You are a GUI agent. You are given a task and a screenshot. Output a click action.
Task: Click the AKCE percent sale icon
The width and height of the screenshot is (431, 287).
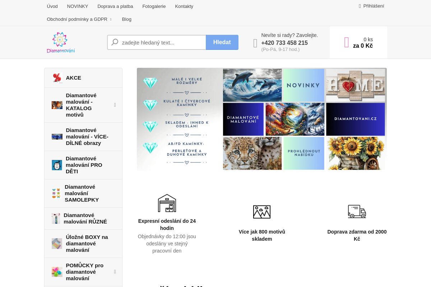pos(57,78)
